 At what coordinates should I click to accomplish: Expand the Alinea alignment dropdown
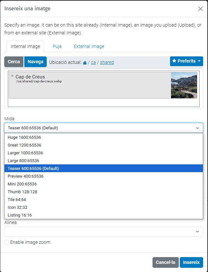104,231
